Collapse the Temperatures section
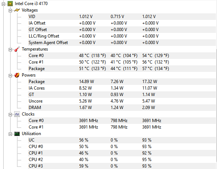Screen dimensions: 217x169 (x=10, y=49)
